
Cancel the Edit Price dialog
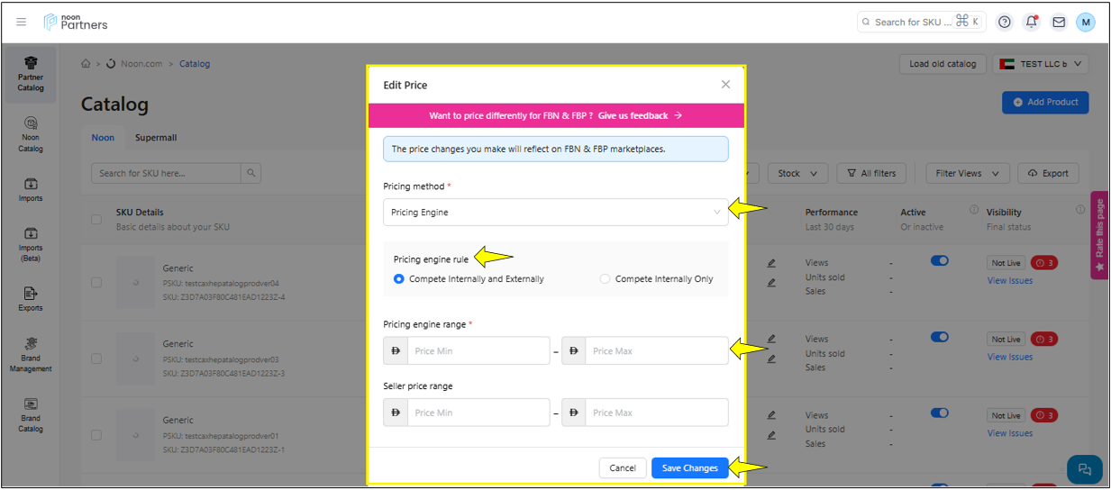pyautogui.click(x=623, y=467)
